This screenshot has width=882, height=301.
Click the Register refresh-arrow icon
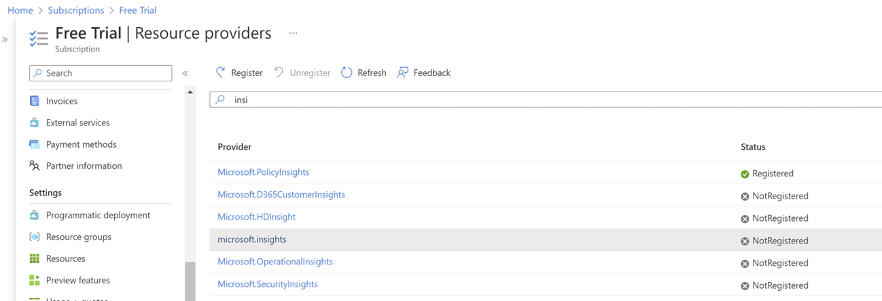[220, 73]
